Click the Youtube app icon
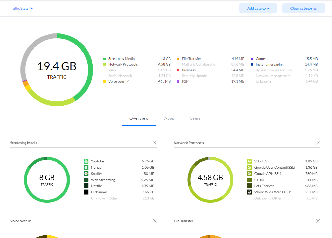Screen dimensions: 332x238 86,161
